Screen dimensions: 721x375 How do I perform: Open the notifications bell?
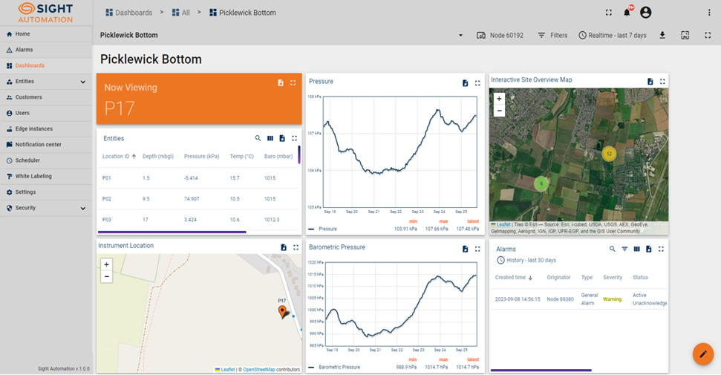pyautogui.click(x=627, y=13)
